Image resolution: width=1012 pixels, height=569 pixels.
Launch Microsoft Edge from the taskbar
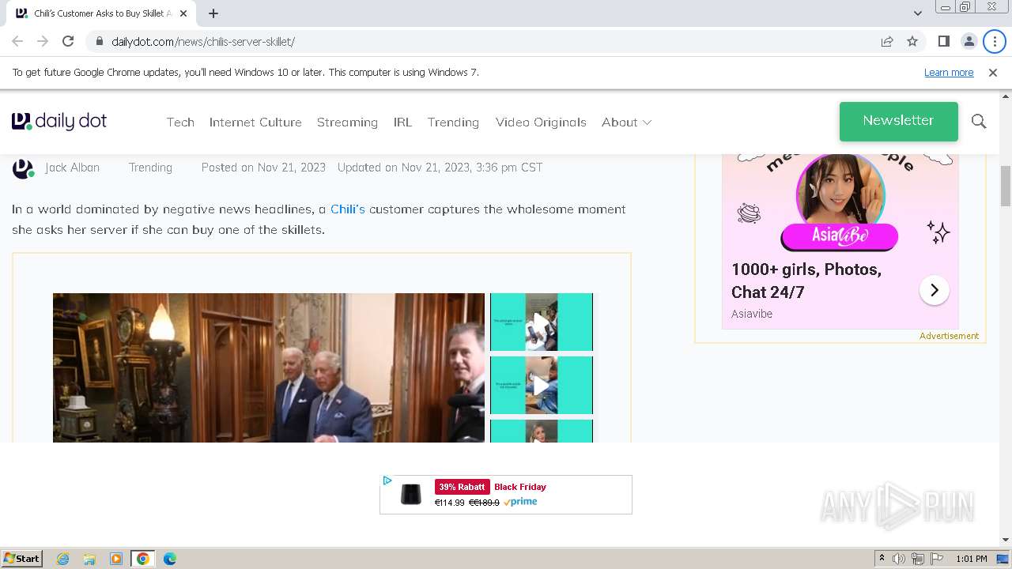[x=169, y=559]
